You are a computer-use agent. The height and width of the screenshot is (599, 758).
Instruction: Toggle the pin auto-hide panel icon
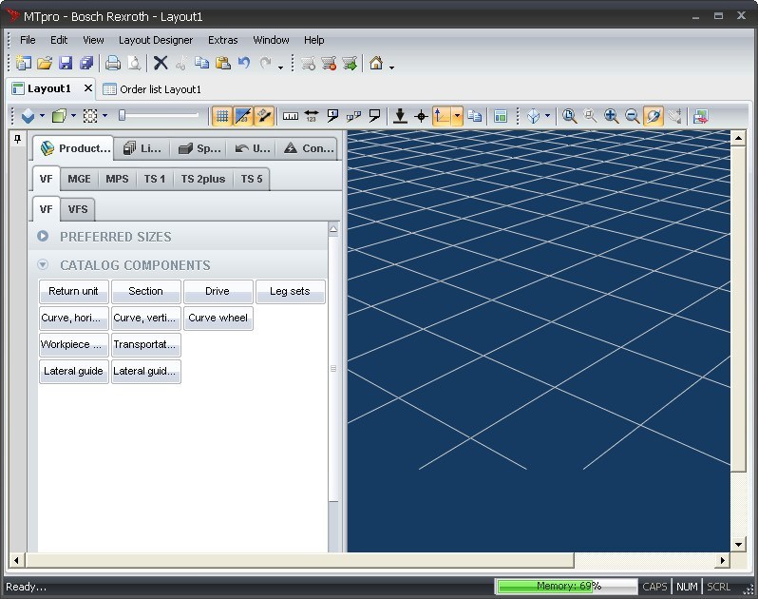point(17,140)
